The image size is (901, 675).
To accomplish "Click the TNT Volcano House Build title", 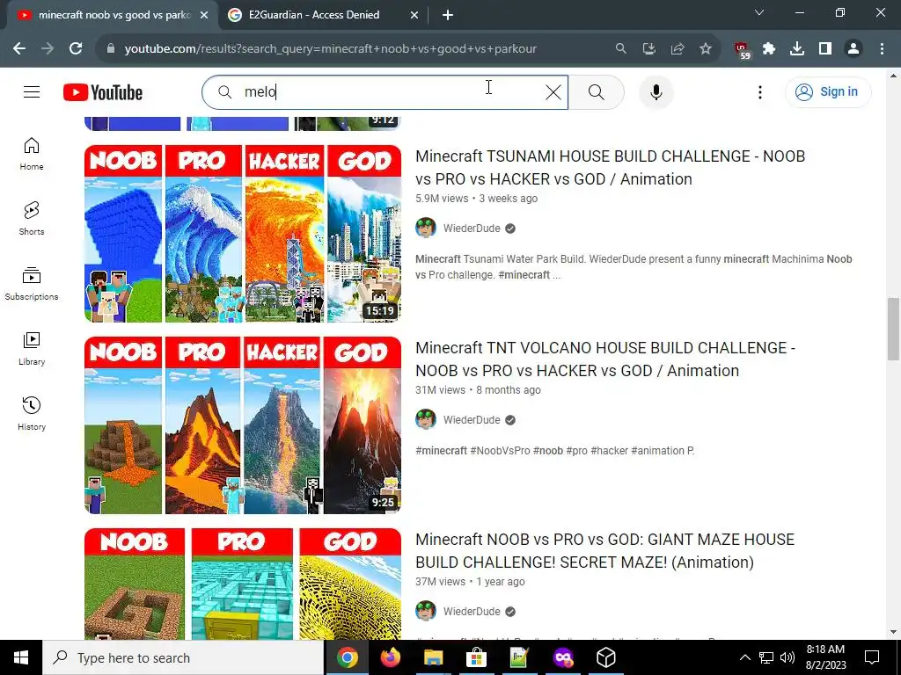I will pos(605,359).
